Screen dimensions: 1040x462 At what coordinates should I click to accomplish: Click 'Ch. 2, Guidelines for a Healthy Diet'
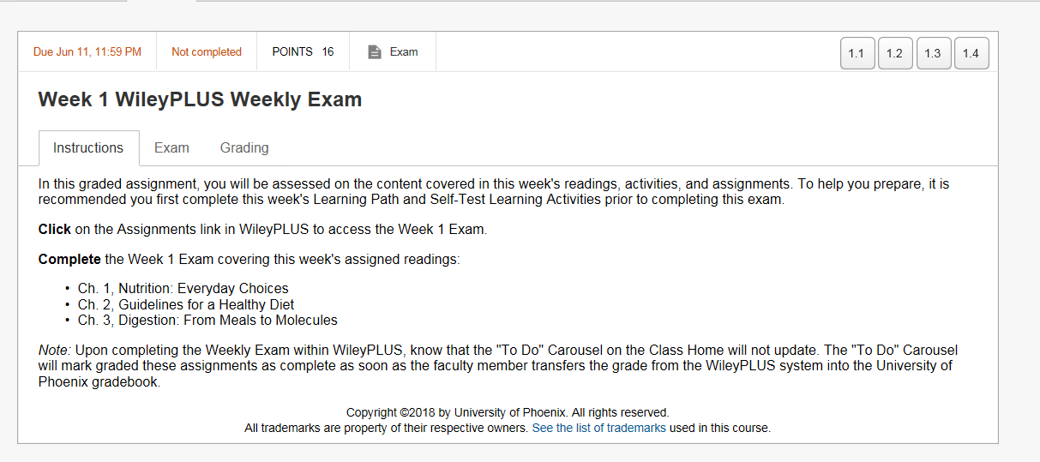point(185,304)
